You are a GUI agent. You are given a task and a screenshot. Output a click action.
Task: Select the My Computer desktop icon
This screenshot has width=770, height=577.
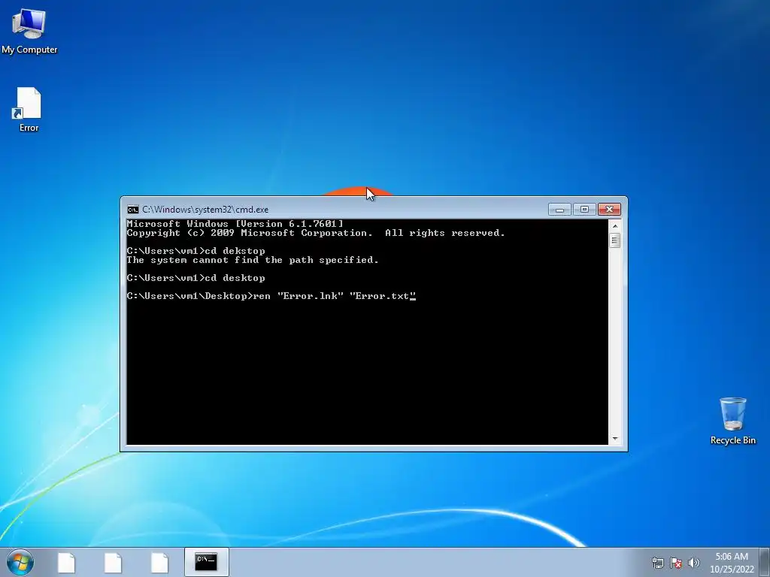click(x=29, y=30)
